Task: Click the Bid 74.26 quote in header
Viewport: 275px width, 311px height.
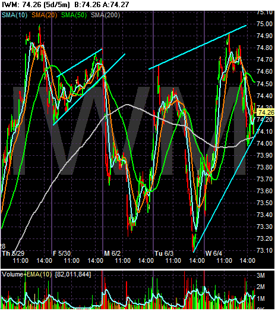Action: [x=87, y=4]
